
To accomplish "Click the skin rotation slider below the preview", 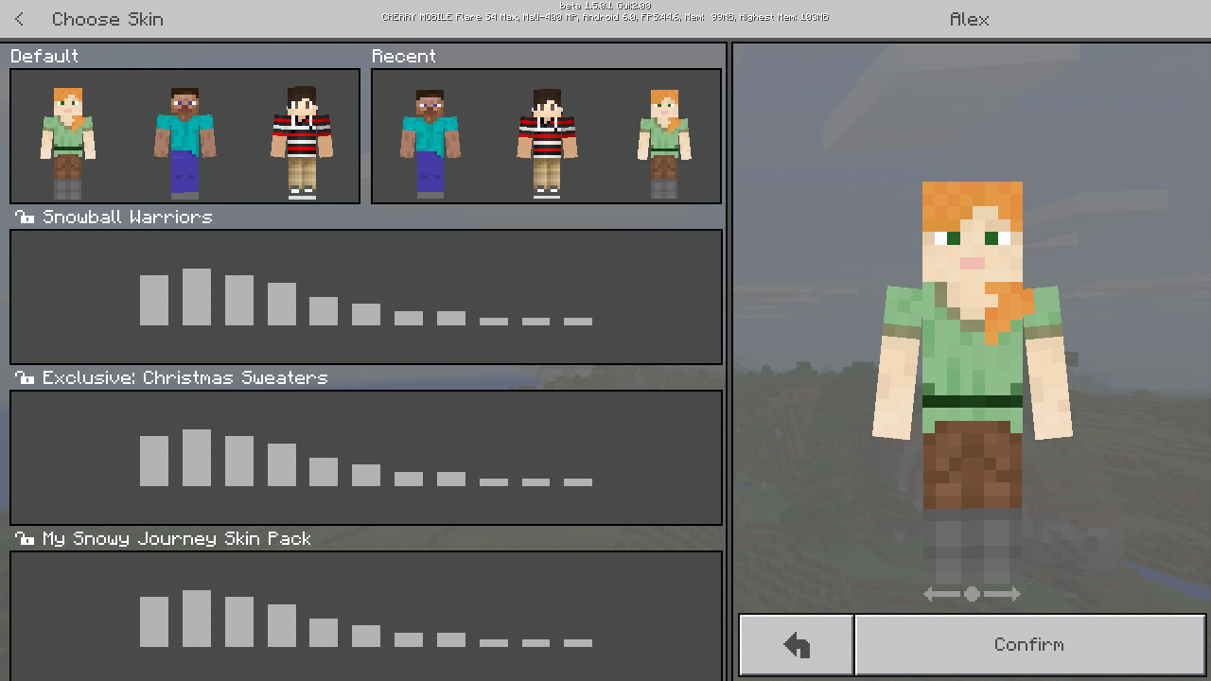I will pyautogui.click(x=972, y=594).
